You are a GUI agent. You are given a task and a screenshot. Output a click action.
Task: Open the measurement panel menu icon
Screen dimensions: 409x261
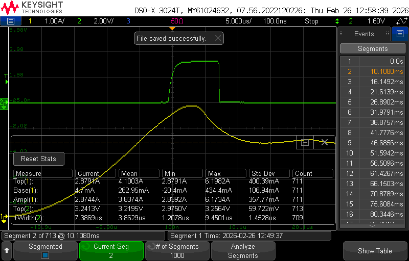pyautogui.click(x=305, y=142)
